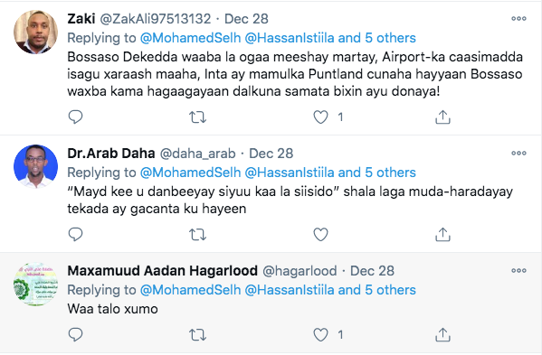The height and width of the screenshot is (355, 542).
Task: Reply to Dr.Arab Daha's tweet
Action: coord(75,235)
